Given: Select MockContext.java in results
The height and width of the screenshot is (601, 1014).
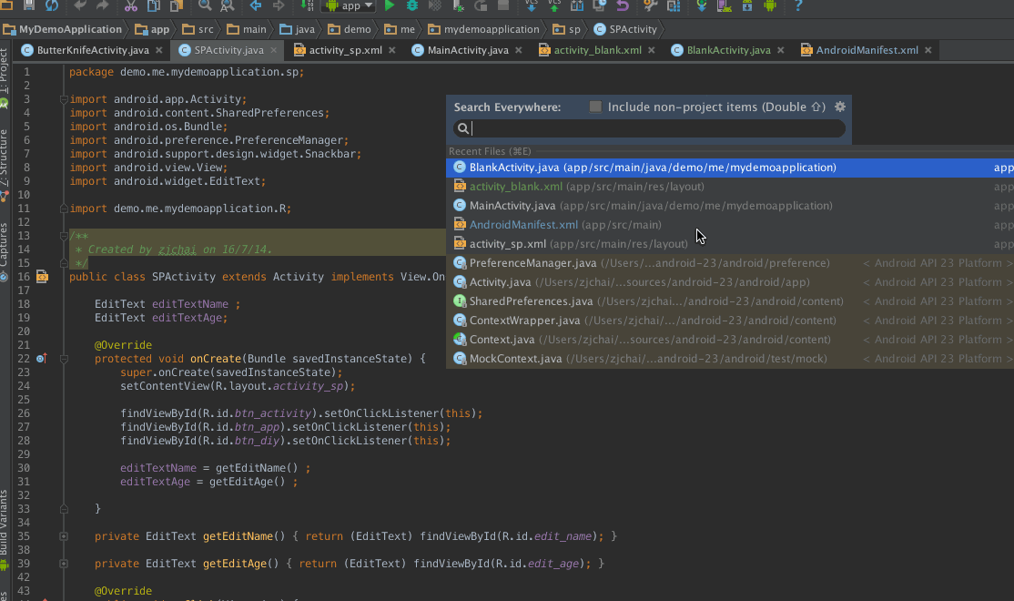Looking at the screenshot, I should click(730, 359).
